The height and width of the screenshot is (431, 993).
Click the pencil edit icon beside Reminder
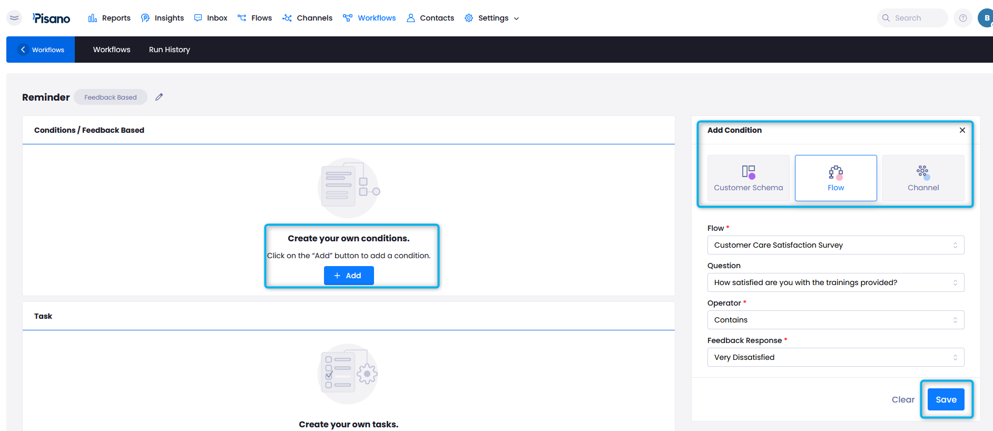[159, 97]
